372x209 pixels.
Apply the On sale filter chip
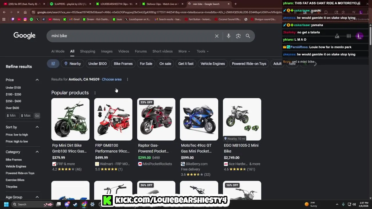tap(165, 64)
